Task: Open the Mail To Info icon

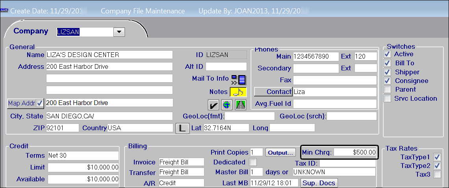Action: 239,80
